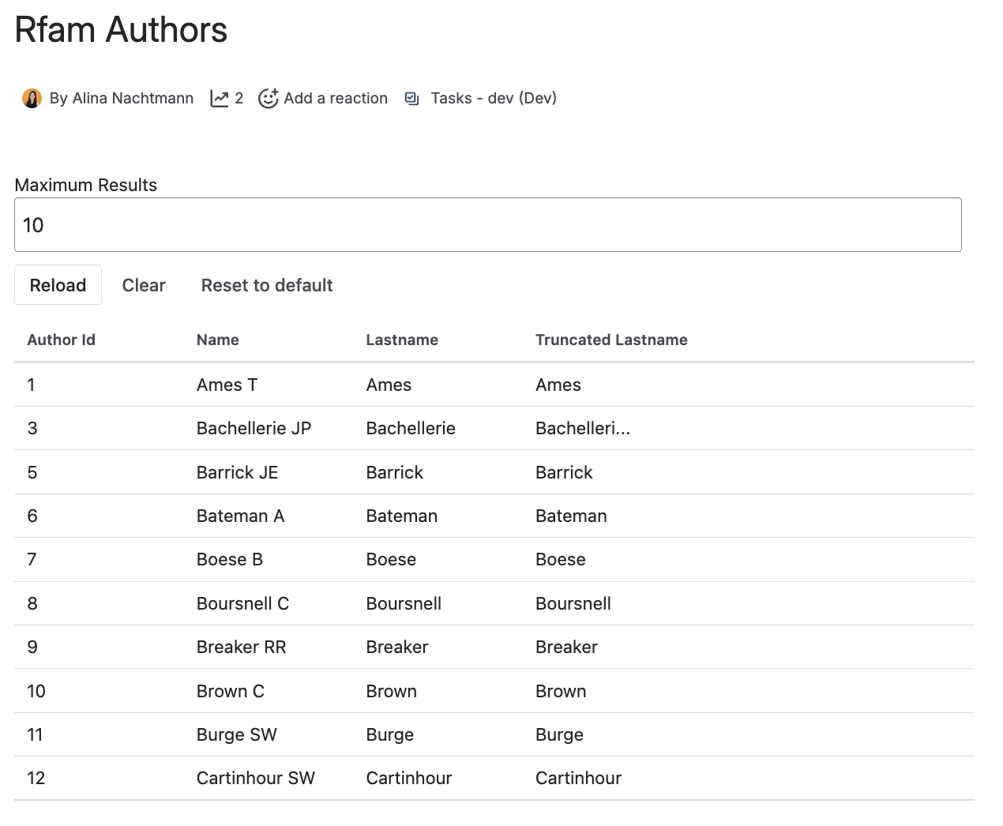Click the truncated Bachelleri... cell

[583, 428]
